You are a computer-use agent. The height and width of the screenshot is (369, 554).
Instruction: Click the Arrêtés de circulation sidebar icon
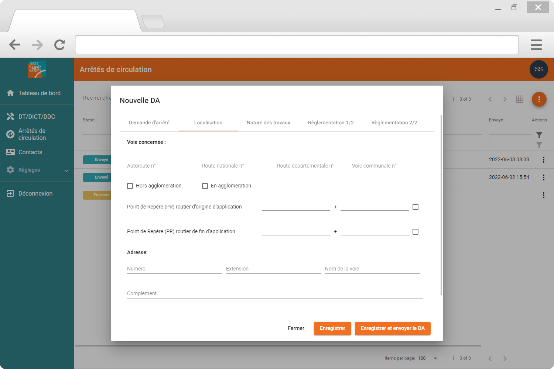coord(10,134)
